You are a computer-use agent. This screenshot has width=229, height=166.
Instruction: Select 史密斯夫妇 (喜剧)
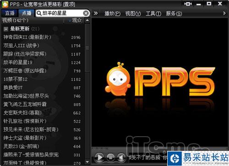tap(22, 113)
